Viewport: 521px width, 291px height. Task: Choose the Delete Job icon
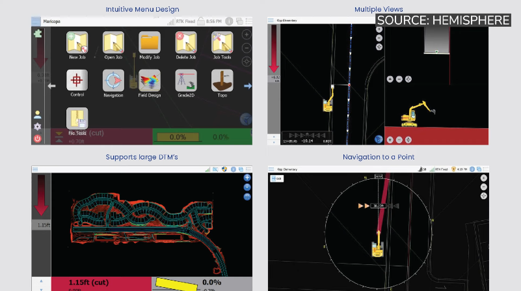point(185,44)
